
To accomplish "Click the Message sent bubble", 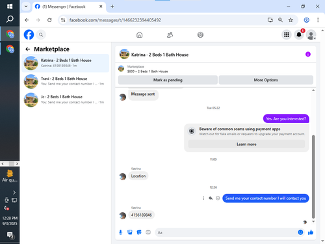I will pyautogui.click(x=143, y=94).
